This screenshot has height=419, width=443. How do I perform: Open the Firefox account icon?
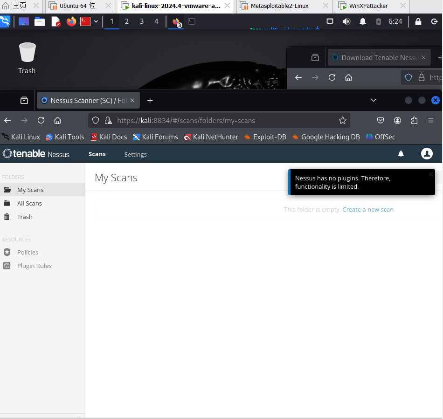pos(397,121)
